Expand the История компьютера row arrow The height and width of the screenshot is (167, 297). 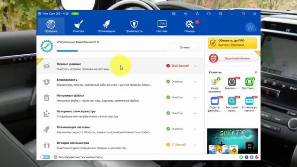[x=195, y=145]
